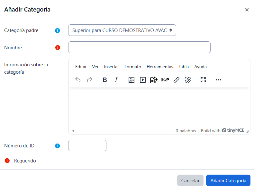254x190 pixels.
Task: Insert an image using the image icon
Action: pos(132,80)
